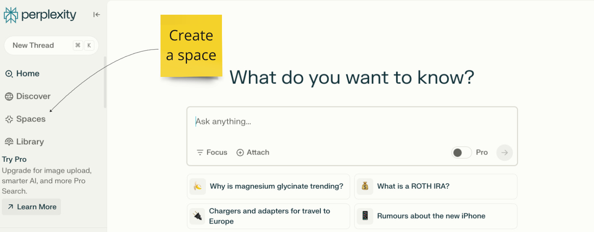Click the Attach plus-circle icon
The height and width of the screenshot is (232, 594).
(240, 153)
